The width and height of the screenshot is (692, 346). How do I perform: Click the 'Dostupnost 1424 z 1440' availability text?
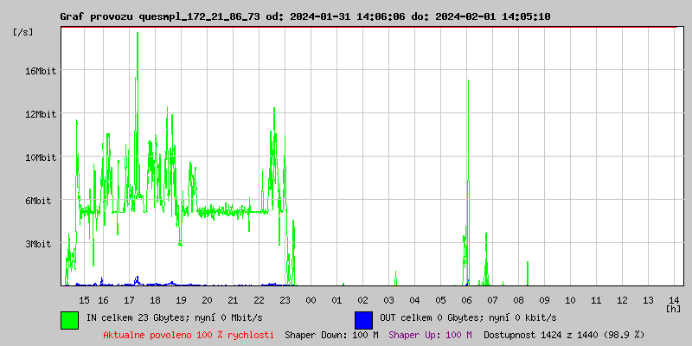tap(564, 334)
